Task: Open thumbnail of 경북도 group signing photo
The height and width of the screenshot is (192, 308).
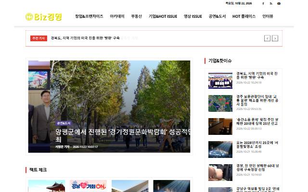Action: coord(220,80)
